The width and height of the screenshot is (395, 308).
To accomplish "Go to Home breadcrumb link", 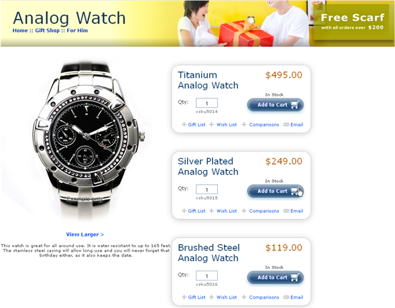I will pos(20,30).
